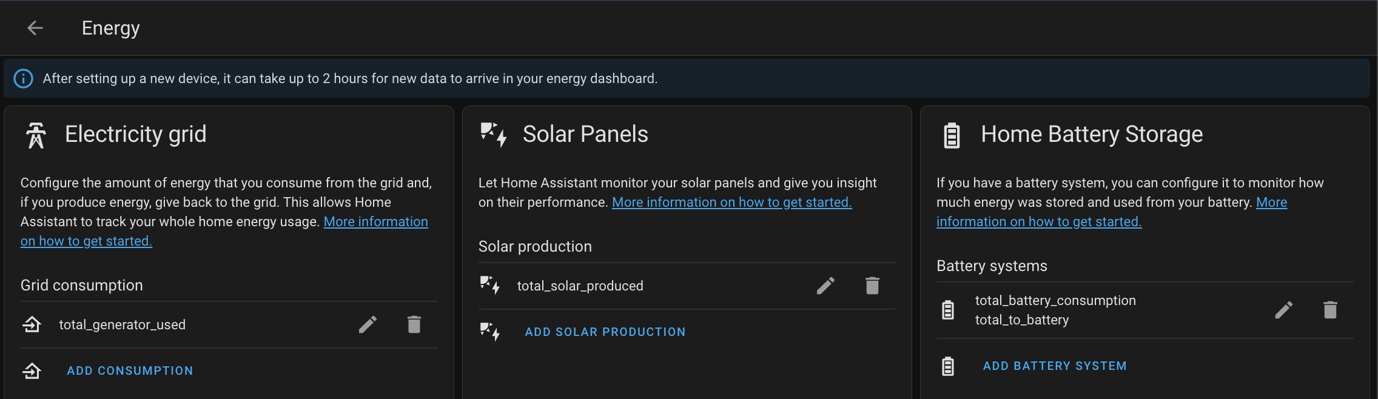Click the grid icon beside ADD CONSUMPTION
1378x399 pixels.
point(32,370)
